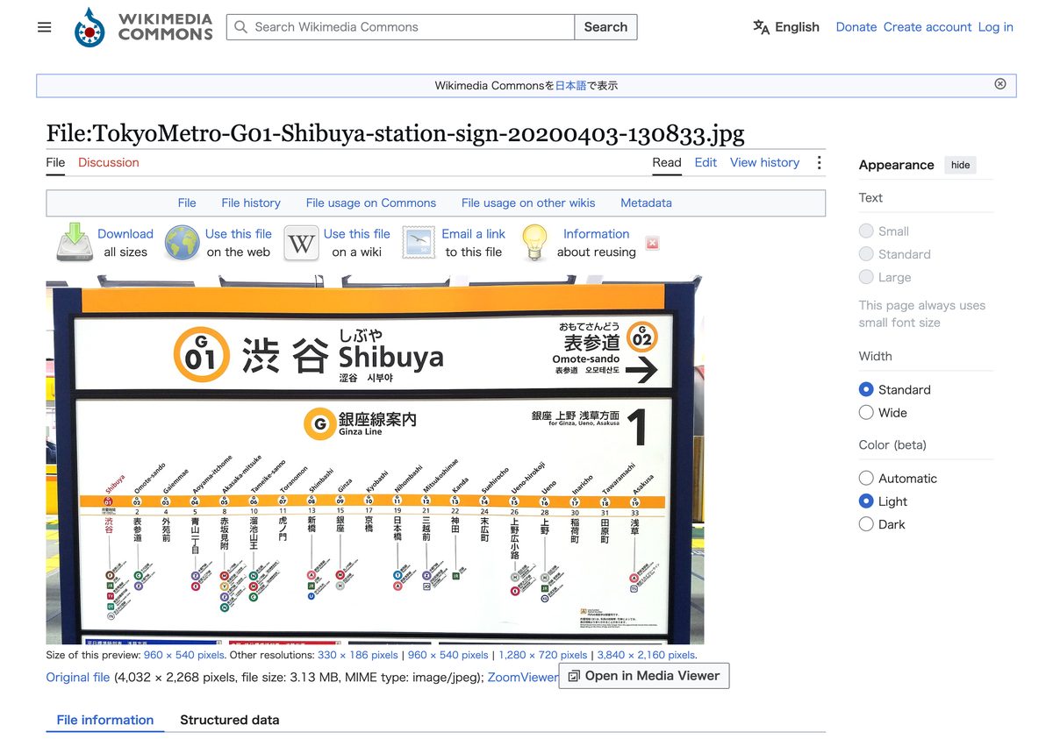Viewport: 1053px width, 739px height.
Task: Select Large text size radio
Action: click(866, 276)
